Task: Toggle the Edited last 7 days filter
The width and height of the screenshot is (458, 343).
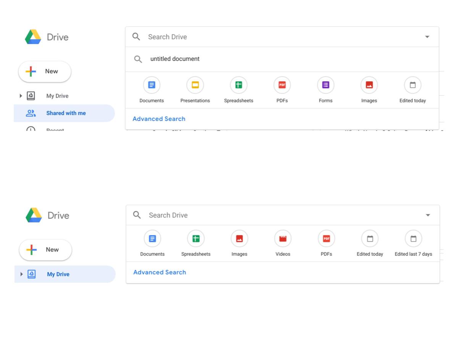Action: coord(413,238)
